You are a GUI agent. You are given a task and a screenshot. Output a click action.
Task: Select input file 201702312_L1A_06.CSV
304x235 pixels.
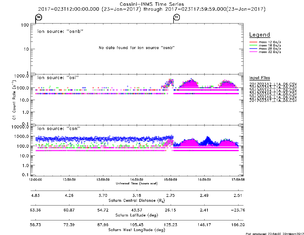273,84
